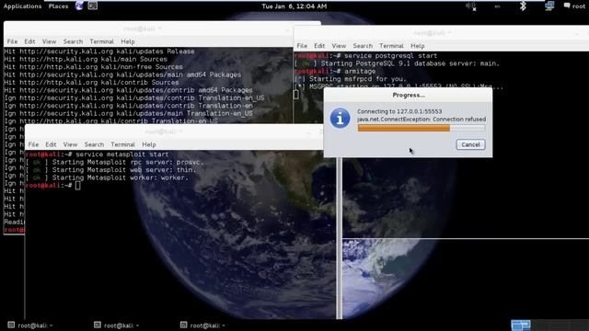The width and height of the screenshot is (589, 331).
Task: Click the blue info icon in the Progress dialog
Action: tap(340, 119)
